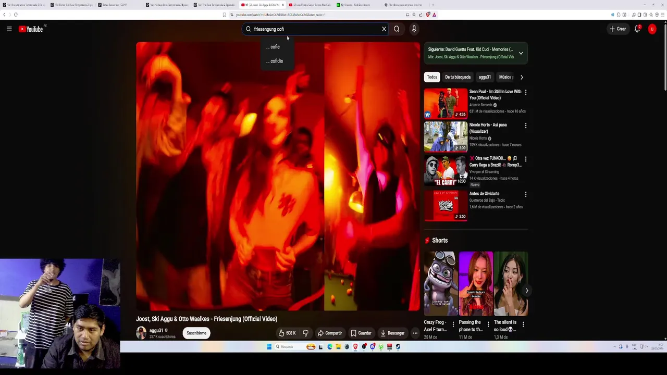Expand the mix playlist panel chevron
This screenshot has height=375, width=667.
pyautogui.click(x=521, y=53)
